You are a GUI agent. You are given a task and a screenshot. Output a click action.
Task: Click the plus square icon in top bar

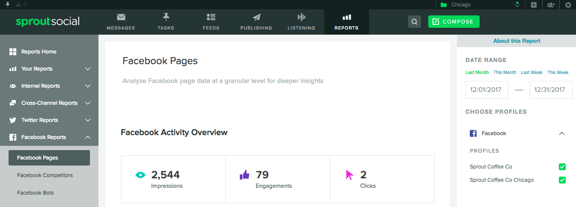(534, 5)
